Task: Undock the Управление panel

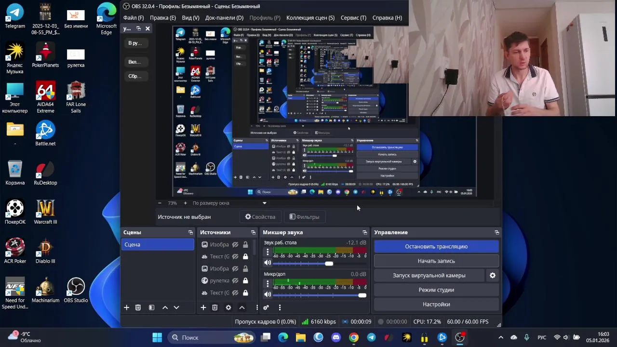Action: tap(496, 232)
